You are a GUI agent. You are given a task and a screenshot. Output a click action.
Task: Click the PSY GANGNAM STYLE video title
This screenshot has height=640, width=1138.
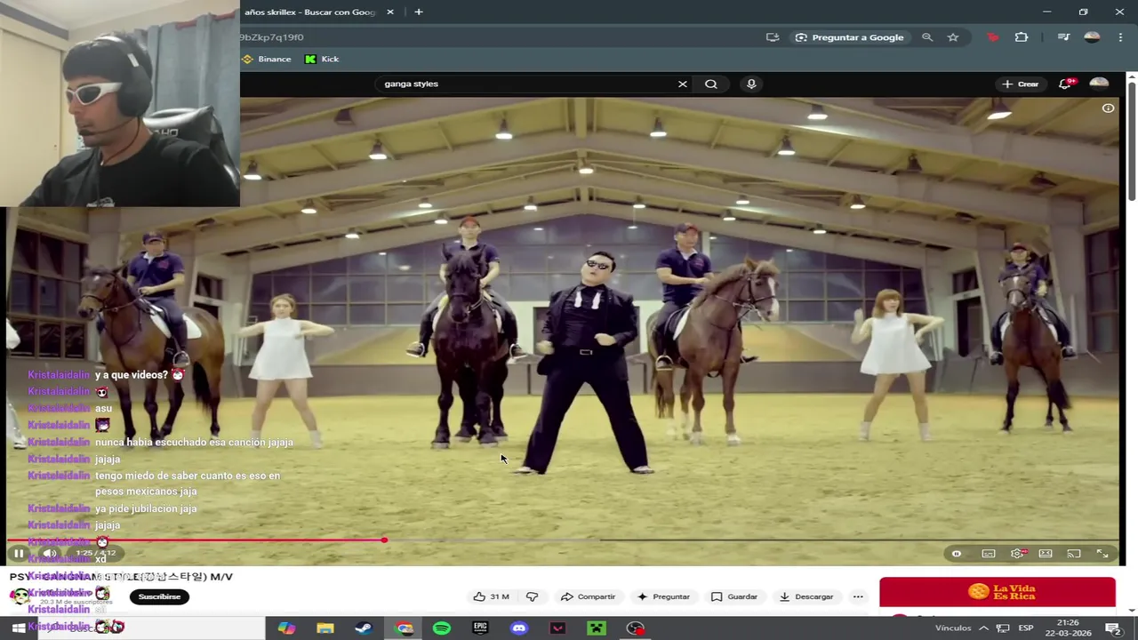pyautogui.click(x=121, y=577)
